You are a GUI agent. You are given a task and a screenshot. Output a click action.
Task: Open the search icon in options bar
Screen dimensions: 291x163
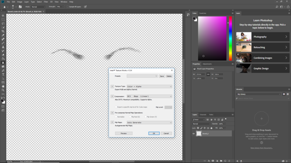coord(277,7)
